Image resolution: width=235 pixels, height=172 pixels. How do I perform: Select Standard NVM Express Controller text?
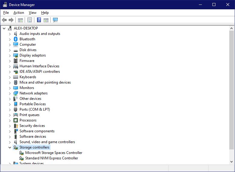pos(51,158)
